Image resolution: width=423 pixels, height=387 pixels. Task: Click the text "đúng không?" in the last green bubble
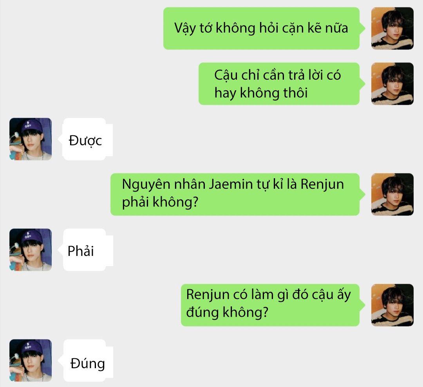[x=227, y=313]
